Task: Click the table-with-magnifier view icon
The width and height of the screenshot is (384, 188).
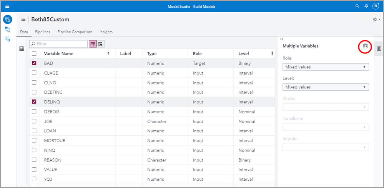Action: (x=100, y=44)
